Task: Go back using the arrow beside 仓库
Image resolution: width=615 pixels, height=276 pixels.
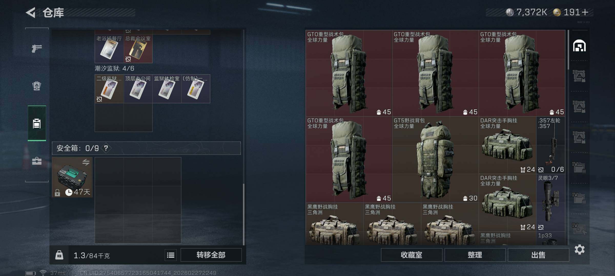Action: 31,13
